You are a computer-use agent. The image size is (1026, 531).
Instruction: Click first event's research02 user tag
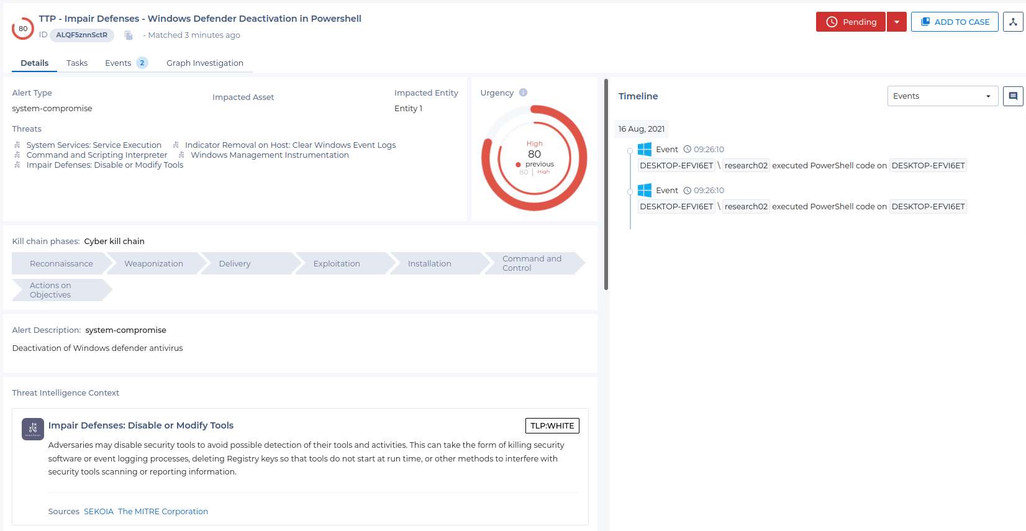[746, 165]
